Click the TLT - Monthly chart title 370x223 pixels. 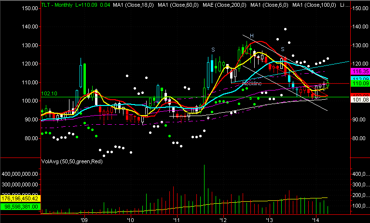pyautogui.click(x=57, y=5)
